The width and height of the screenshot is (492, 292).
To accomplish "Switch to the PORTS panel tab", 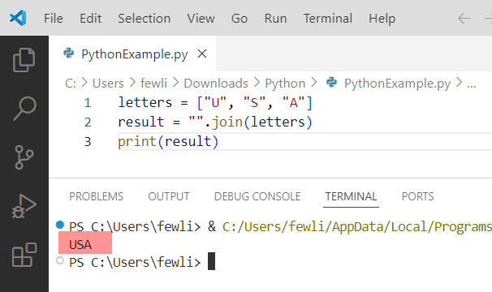I will pyautogui.click(x=417, y=196).
